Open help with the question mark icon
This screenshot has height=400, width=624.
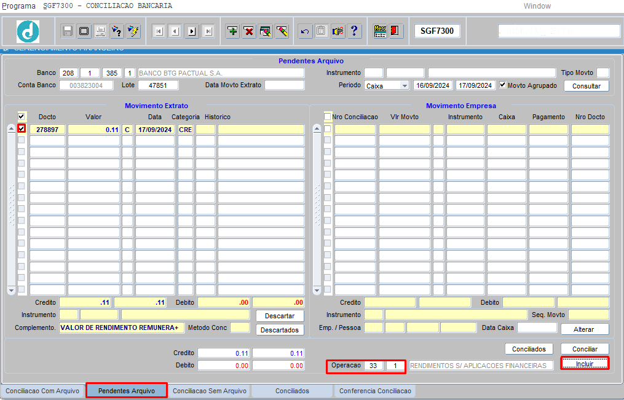pos(354,31)
